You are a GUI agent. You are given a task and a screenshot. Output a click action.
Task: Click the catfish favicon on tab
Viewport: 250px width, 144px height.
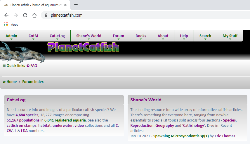point(6,5)
